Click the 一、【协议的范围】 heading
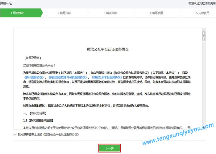This screenshot has height=154, width=216. 35,113
